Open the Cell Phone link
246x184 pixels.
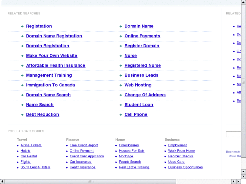(136, 114)
